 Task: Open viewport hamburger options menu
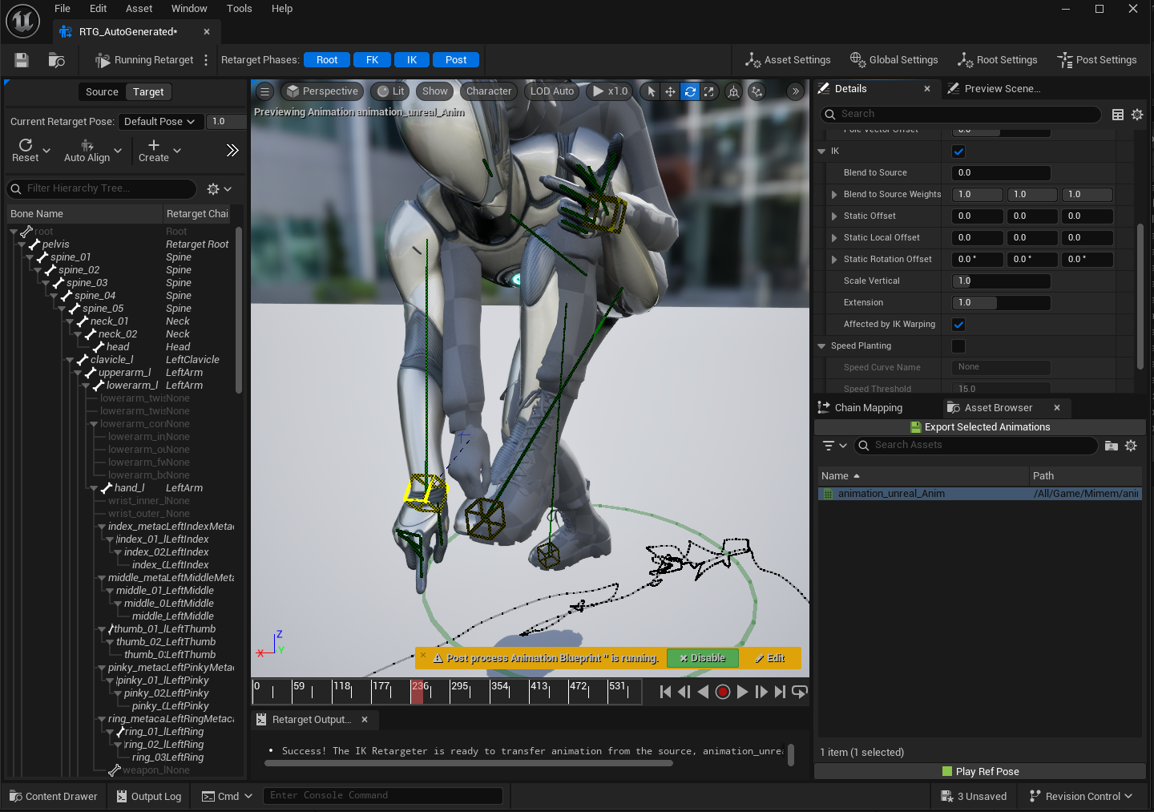(x=264, y=91)
